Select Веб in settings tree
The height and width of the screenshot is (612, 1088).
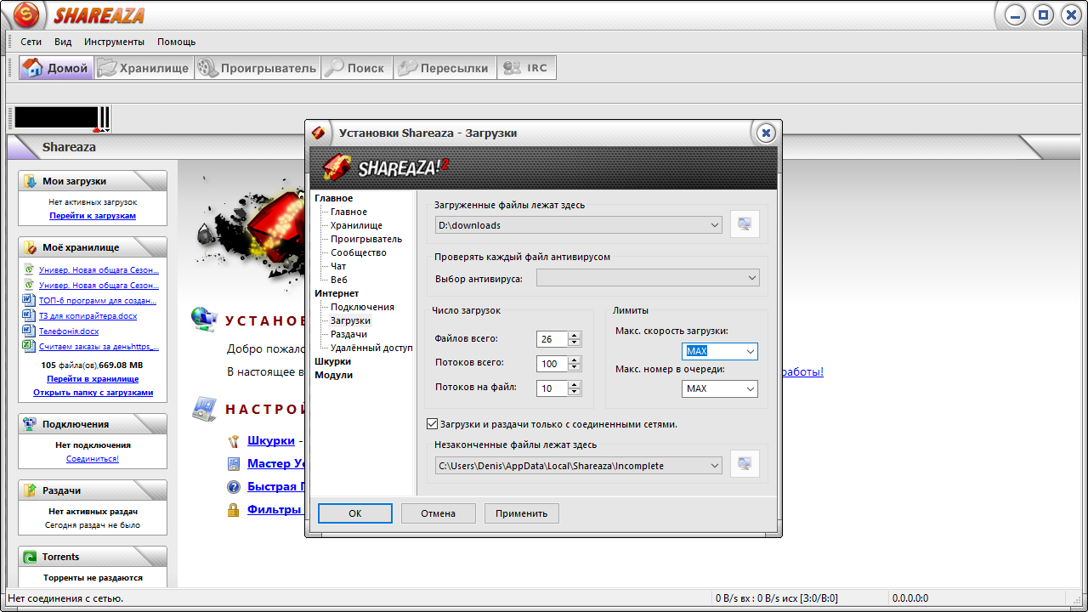(339, 280)
